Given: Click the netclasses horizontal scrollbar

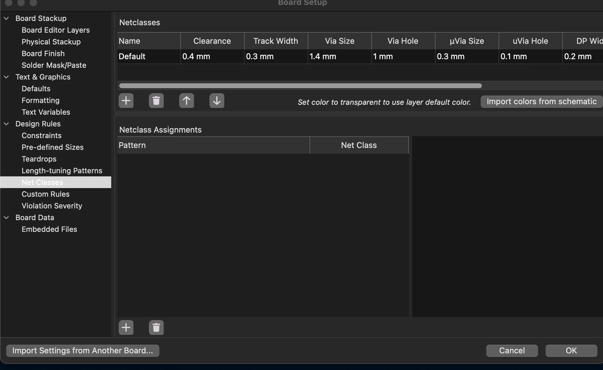Looking at the screenshot, I should [300, 86].
